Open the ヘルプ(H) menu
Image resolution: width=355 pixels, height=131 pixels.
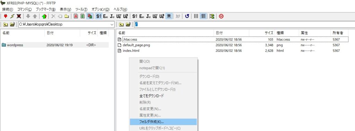point(120,9)
